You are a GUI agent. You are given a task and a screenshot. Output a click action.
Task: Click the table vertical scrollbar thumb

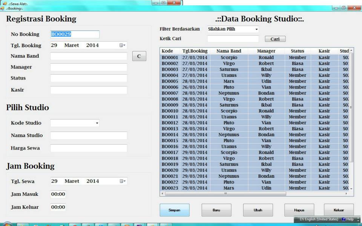click(x=351, y=107)
